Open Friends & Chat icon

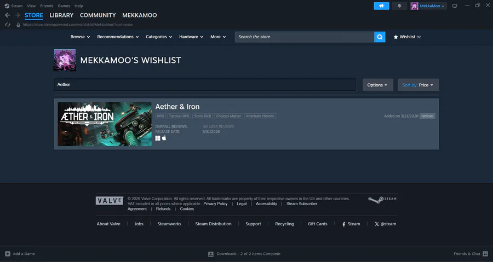coord(485,254)
